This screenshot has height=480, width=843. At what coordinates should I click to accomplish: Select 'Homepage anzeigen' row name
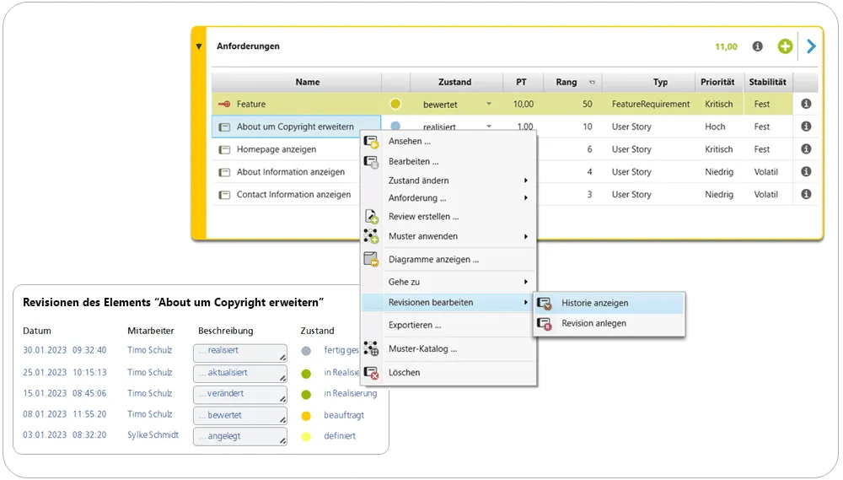(x=277, y=149)
